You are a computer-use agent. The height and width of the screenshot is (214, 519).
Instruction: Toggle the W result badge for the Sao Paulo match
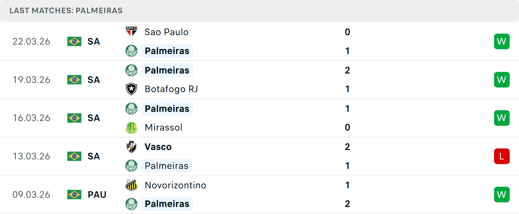(502, 41)
